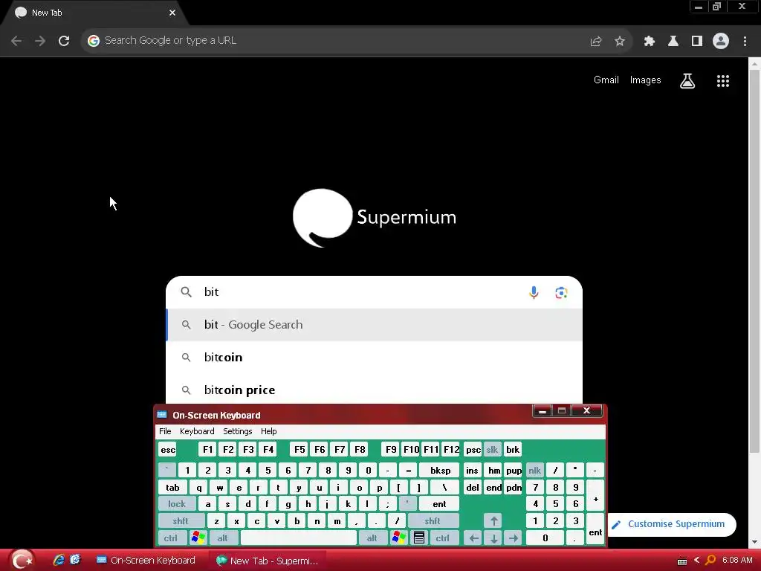
Task: Click the psc key on the keyboard
Action: click(x=473, y=450)
